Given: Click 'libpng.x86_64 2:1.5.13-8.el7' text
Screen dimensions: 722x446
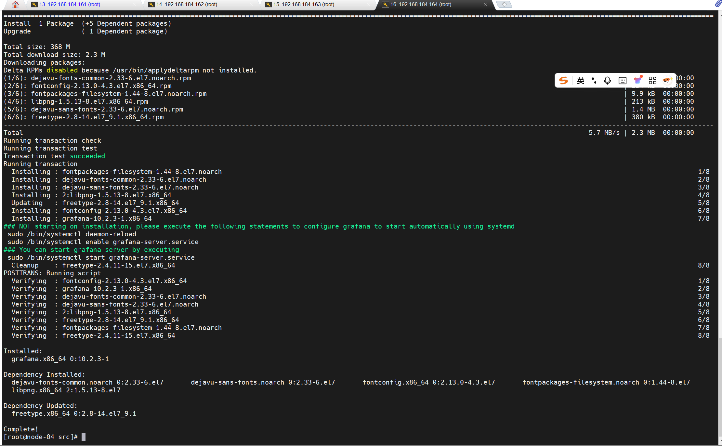Looking at the screenshot, I should [66, 390].
